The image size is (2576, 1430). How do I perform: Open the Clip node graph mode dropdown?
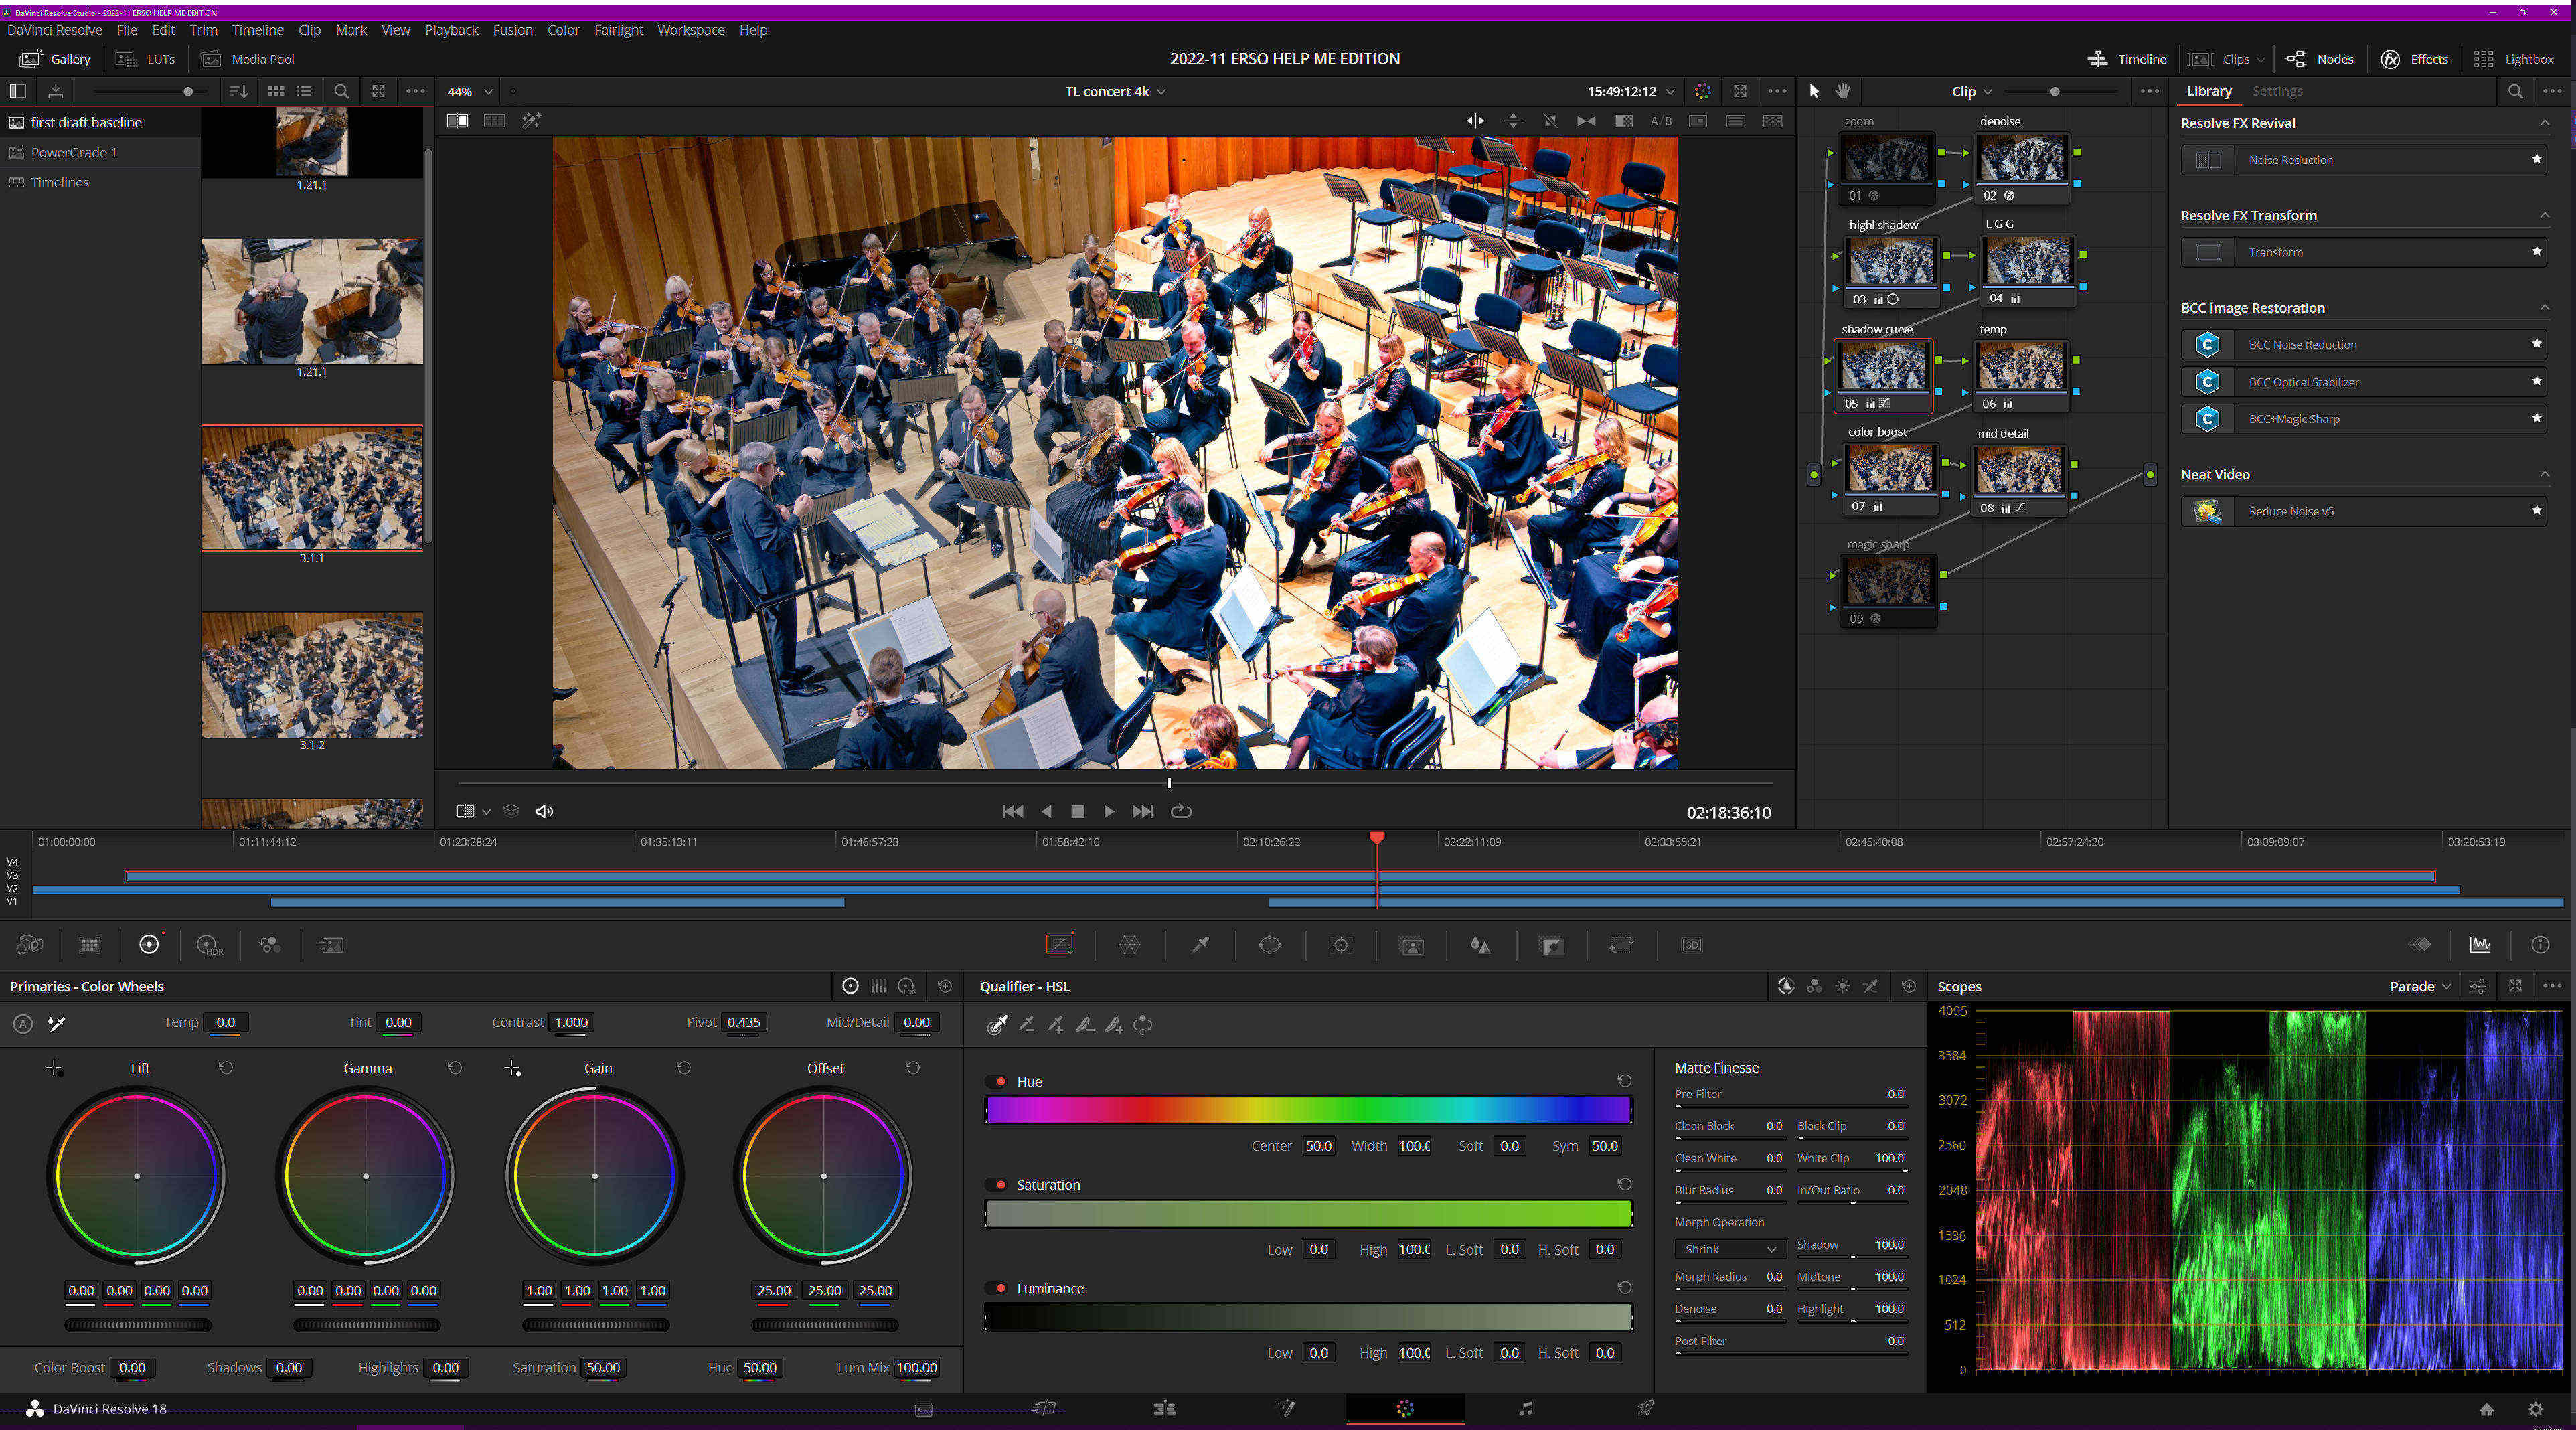point(1971,91)
